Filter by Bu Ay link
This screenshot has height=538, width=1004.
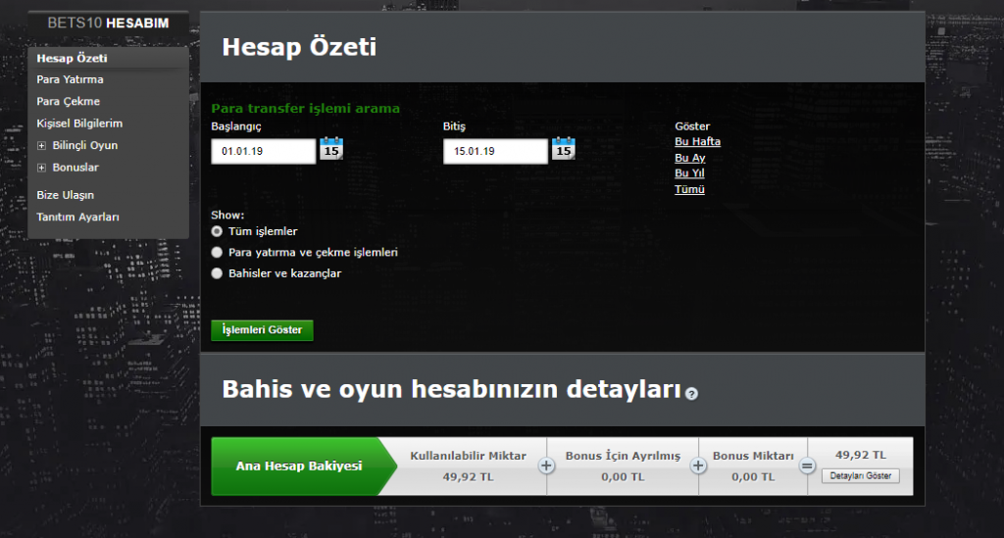pyautogui.click(x=689, y=158)
